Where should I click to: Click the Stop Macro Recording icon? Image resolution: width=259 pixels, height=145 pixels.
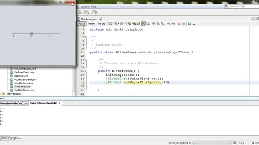[183, 24]
